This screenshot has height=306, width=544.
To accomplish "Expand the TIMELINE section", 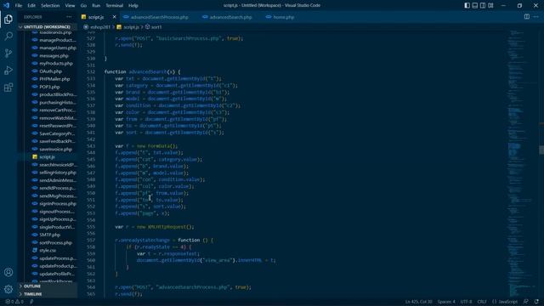I will coord(32,294).
